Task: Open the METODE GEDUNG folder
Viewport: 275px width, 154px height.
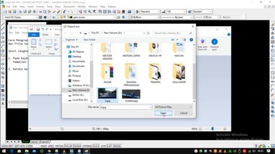Action: point(107,51)
